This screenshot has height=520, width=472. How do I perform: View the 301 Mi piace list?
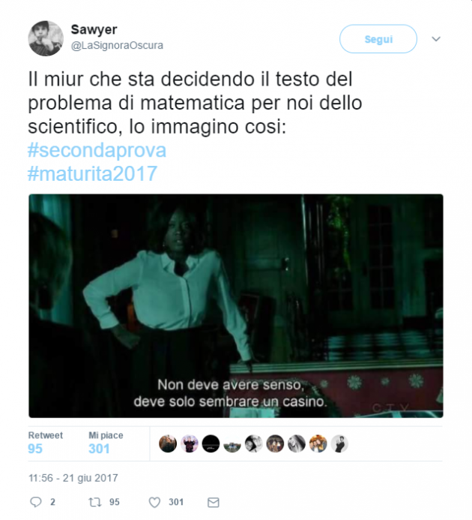106,443
